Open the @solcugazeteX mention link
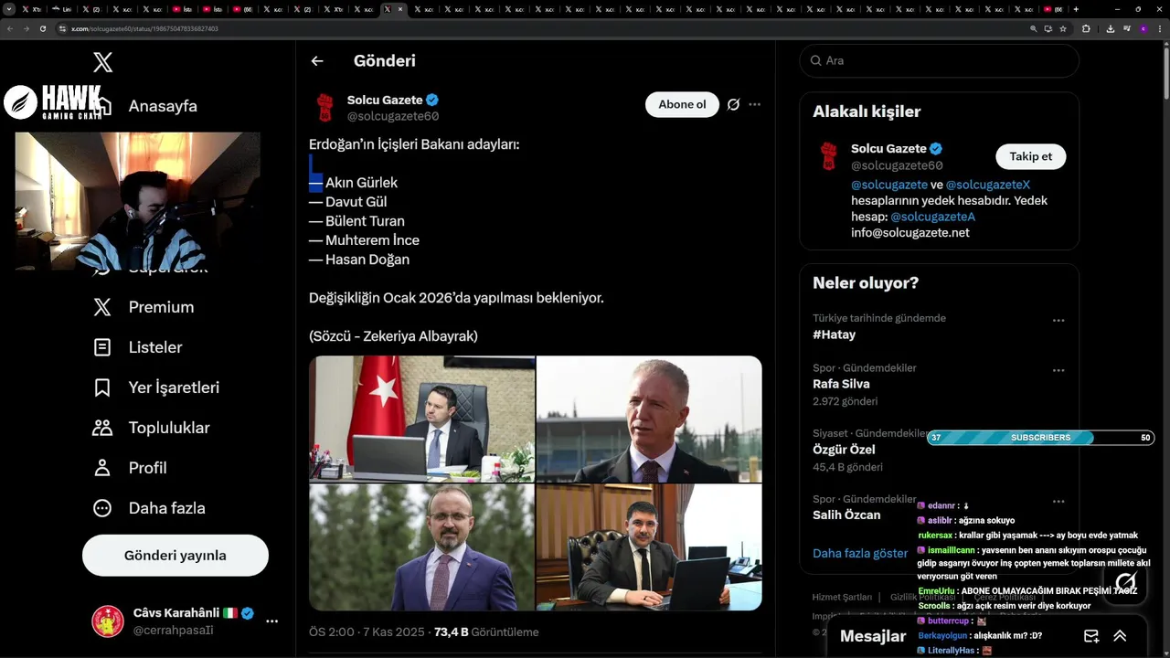1170x658 pixels. coord(988,185)
